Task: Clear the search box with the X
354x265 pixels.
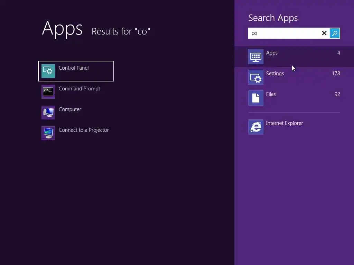Action: pos(324,33)
